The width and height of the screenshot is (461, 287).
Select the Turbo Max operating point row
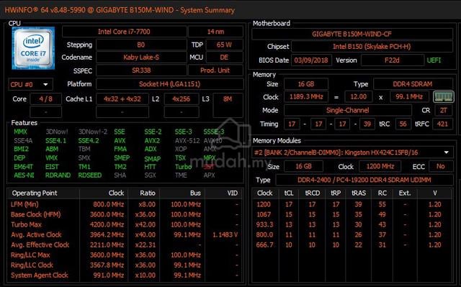pyautogui.click(x=125, y=225)
